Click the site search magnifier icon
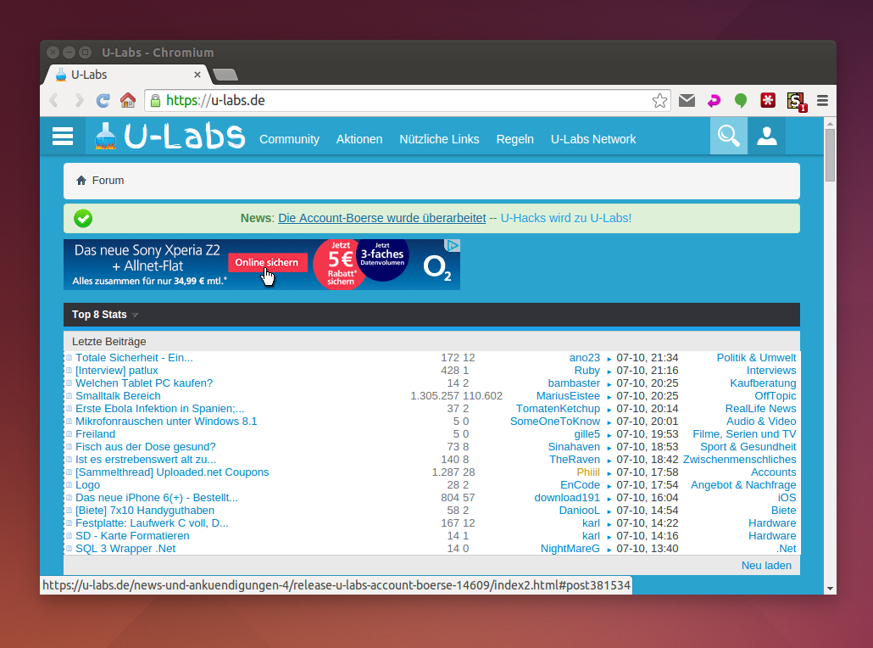The height and width of the screenshot is (648, 873). click(728, 136)
